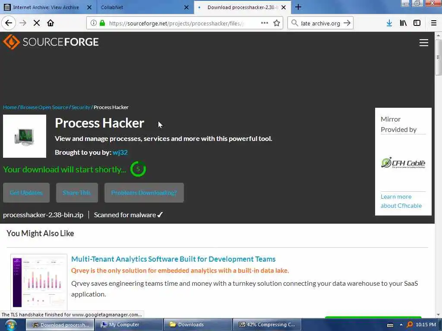442x331 pixels.
Task: Select Download processh... taskbar button
Action: tap(60, 325)
